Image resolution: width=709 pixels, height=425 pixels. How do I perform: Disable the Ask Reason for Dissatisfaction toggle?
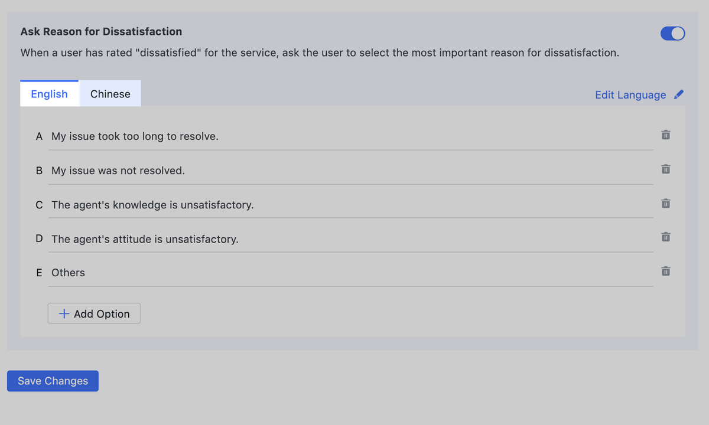point(672,34)
